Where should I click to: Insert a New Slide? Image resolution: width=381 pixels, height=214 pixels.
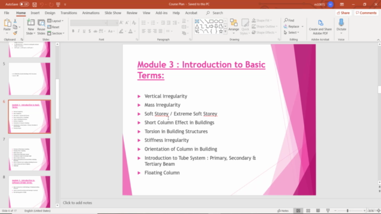[31, 27]
